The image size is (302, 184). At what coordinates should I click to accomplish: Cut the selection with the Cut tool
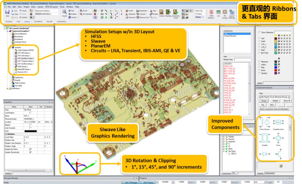[x=14, y=11]
